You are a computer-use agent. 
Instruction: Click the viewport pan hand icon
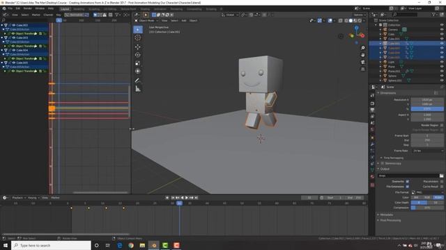click(x=363, y=55)
